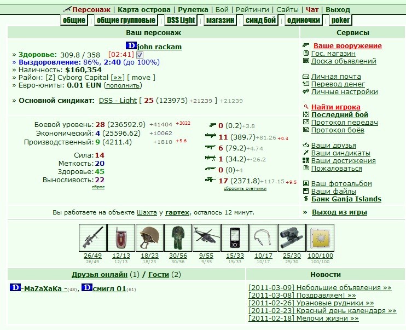Select the общие групповые tab
The width and height of the screenshot is (406, 330).
126,20
